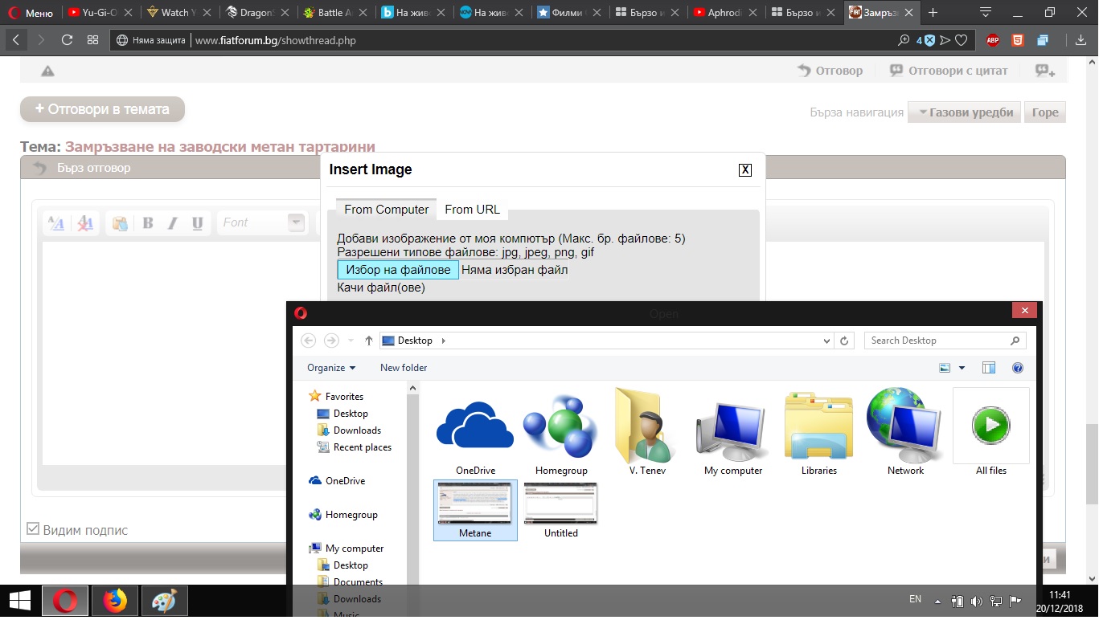Image resolution: width=1099 pixels, height=620 pixels.
Task: Select the Metane image thumbnail
Action: tap(475, 509)
